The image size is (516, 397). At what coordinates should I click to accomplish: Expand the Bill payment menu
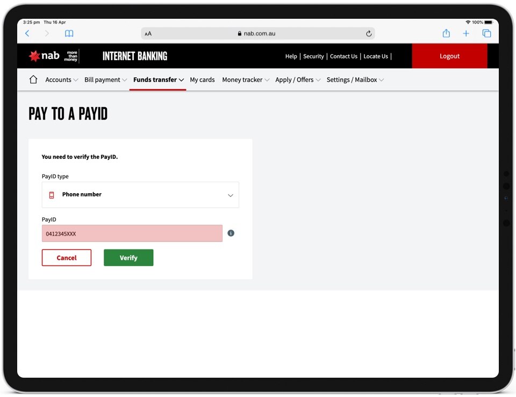[105, 80]
